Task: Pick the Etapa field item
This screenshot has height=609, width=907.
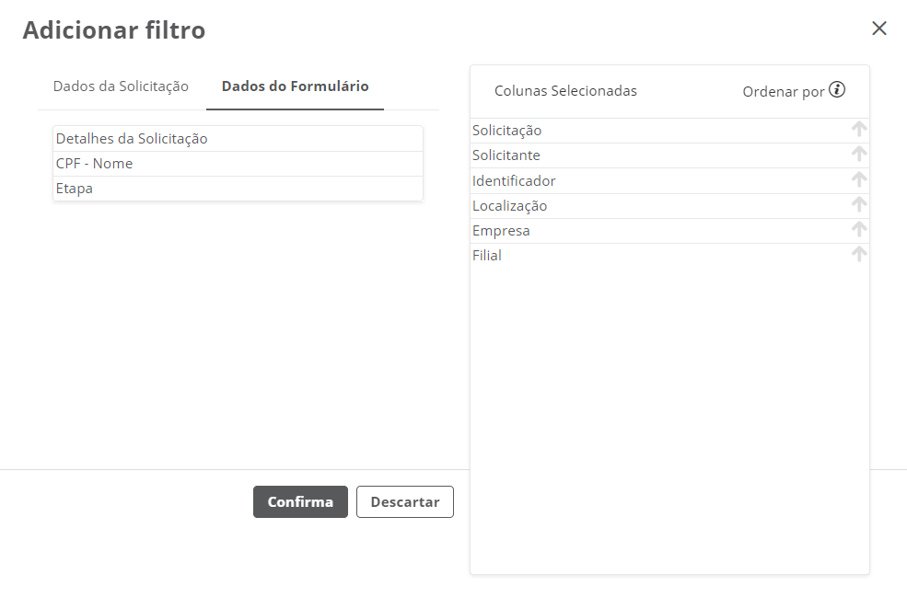Action: (75, 189)
